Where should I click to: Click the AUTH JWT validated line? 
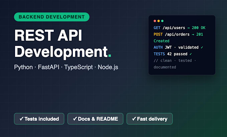(178, 47)
